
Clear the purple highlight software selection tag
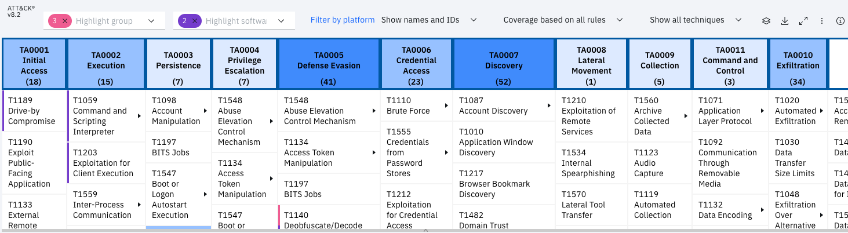(x=195, y=21)
